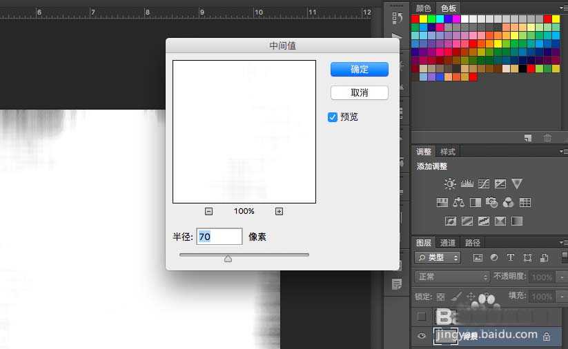
Task: Add a Curves adjustment
Action: point(483,183)
